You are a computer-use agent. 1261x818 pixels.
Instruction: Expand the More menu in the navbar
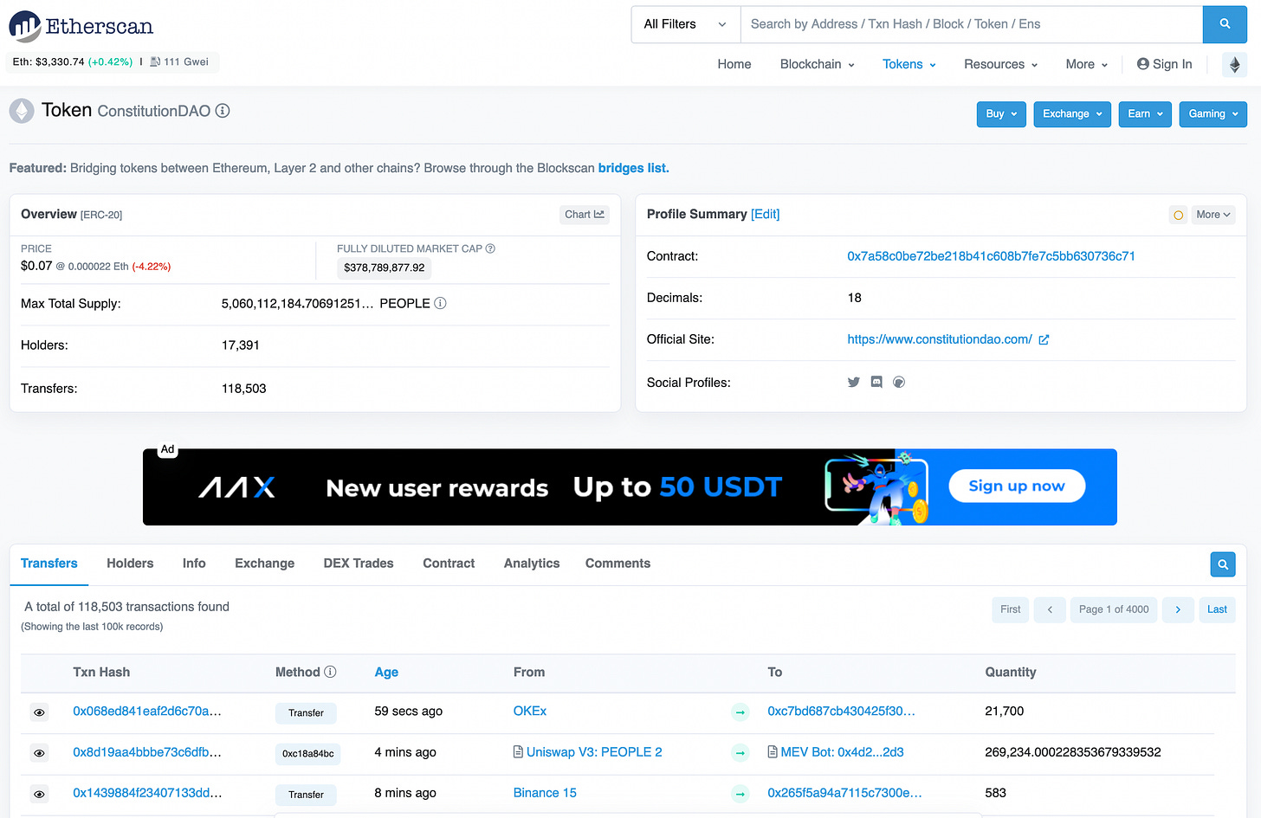[1086, 64]
